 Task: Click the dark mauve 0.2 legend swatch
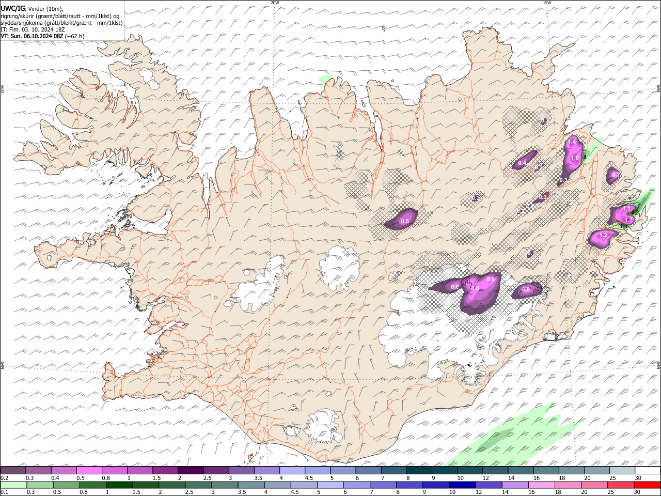13,470
